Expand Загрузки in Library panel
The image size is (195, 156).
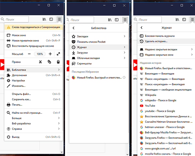pos(99,53)
